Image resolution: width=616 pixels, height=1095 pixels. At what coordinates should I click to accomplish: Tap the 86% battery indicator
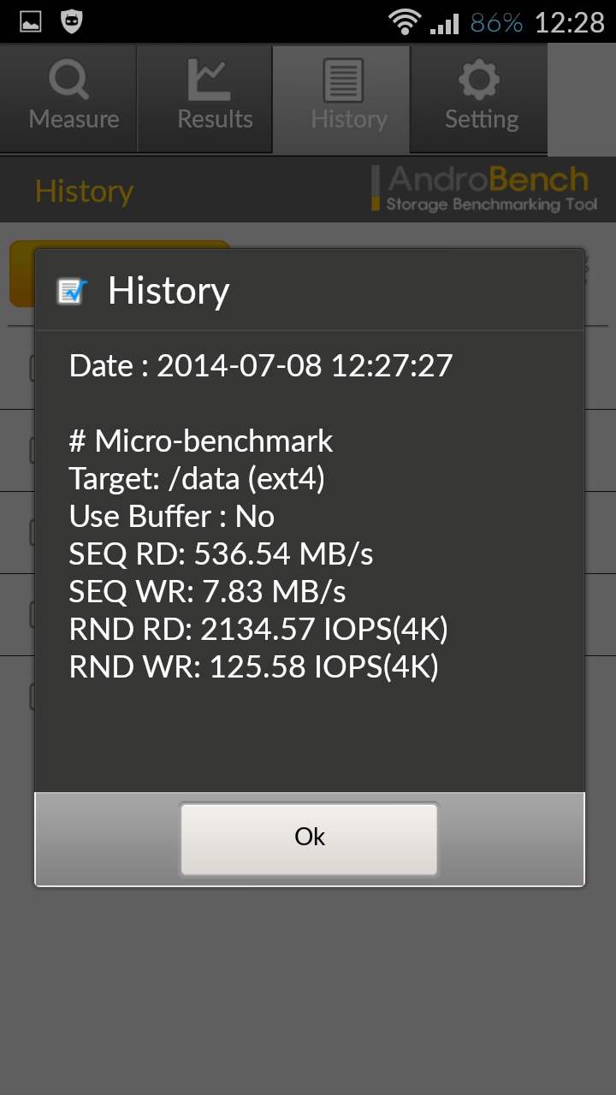[x=496, y=23]
